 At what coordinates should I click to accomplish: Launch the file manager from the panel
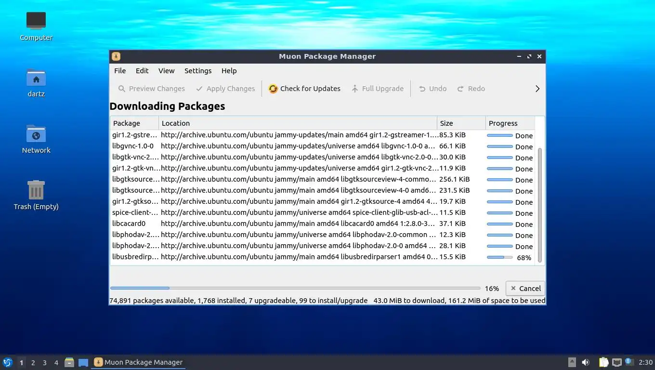click(69, 362)
